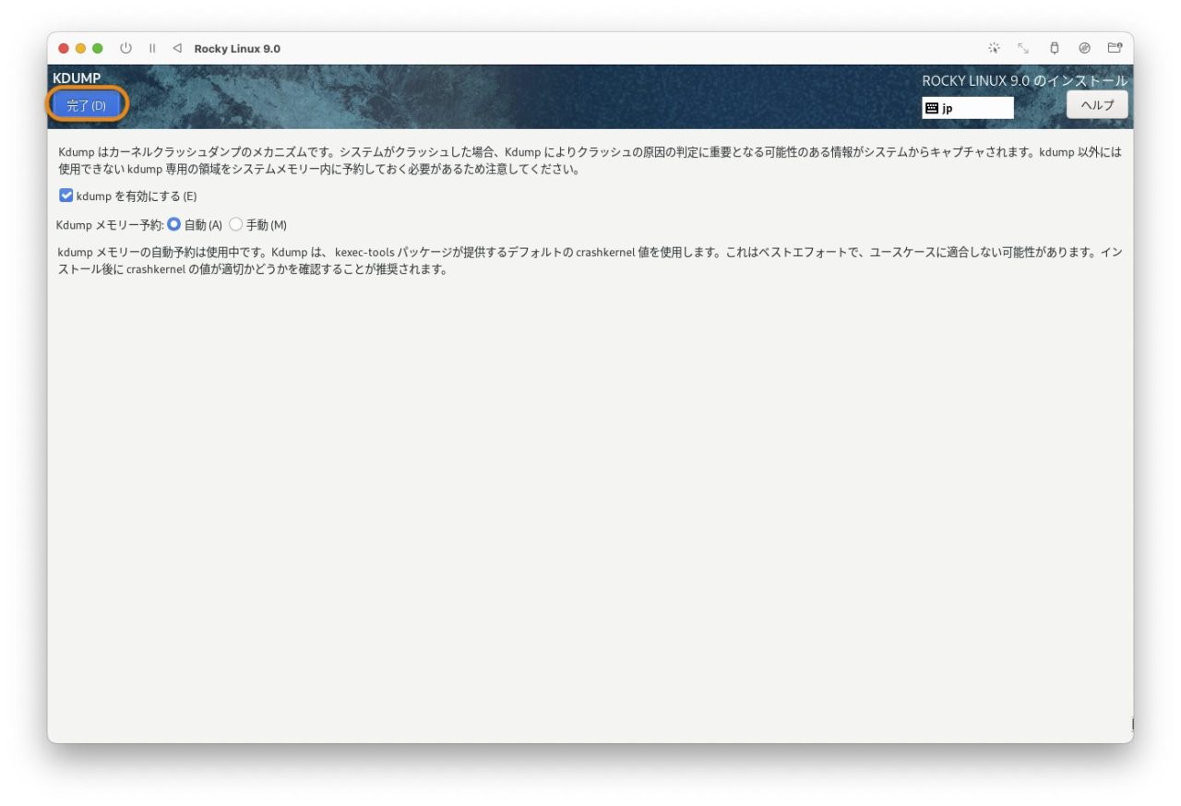1181x806 pixels.
Task: Open installer help via the ヘルプ button
Action: pos(1096,104)
